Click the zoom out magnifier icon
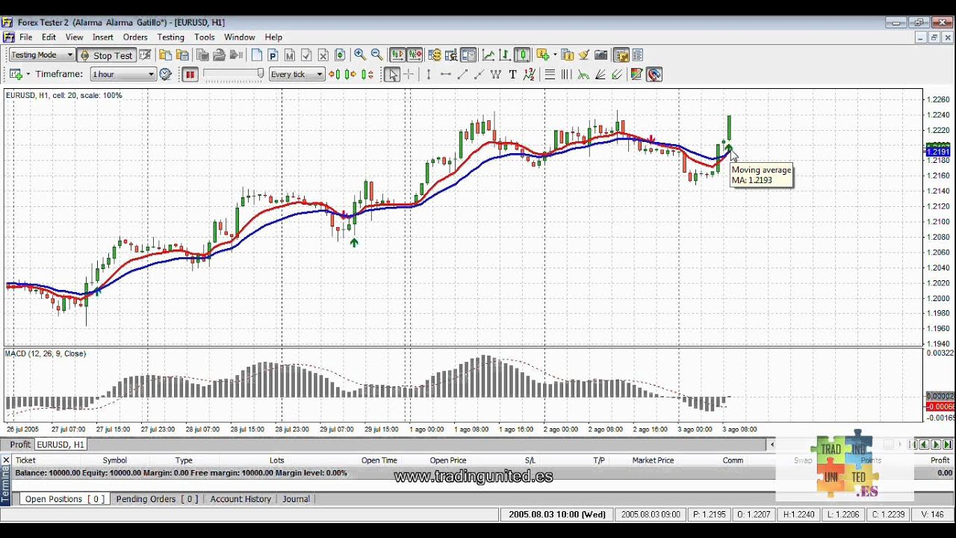Screen dimensions: 956x538 click(x=376, y=55)
